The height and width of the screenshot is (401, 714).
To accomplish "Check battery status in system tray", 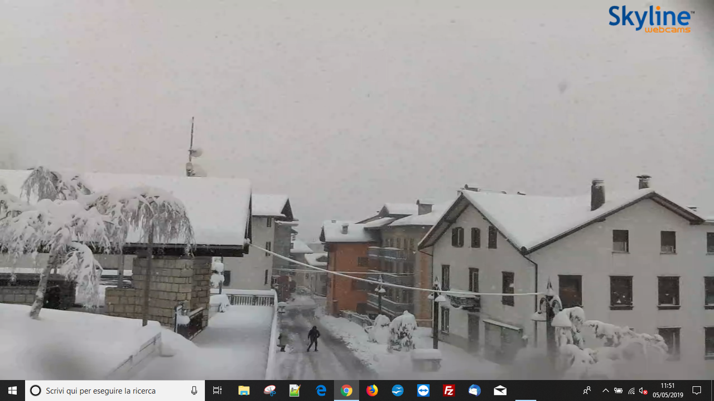I will [x=619, y=390].
